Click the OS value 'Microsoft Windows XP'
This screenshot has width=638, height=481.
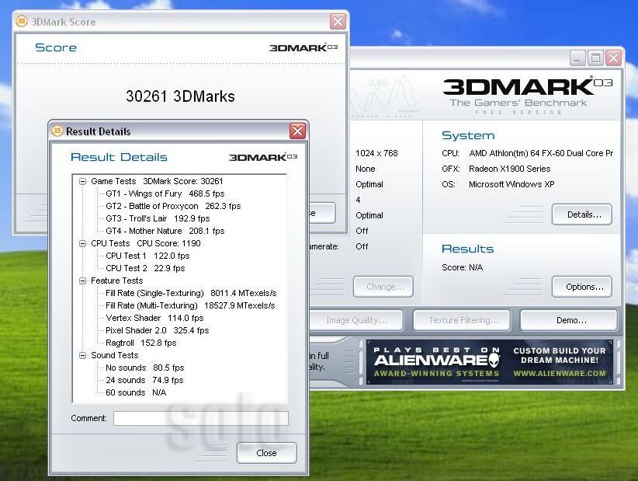point(511,184)
